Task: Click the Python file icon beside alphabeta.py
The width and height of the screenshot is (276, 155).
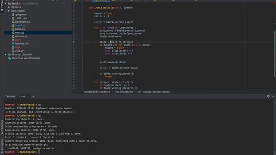Action: coord(13,22)
